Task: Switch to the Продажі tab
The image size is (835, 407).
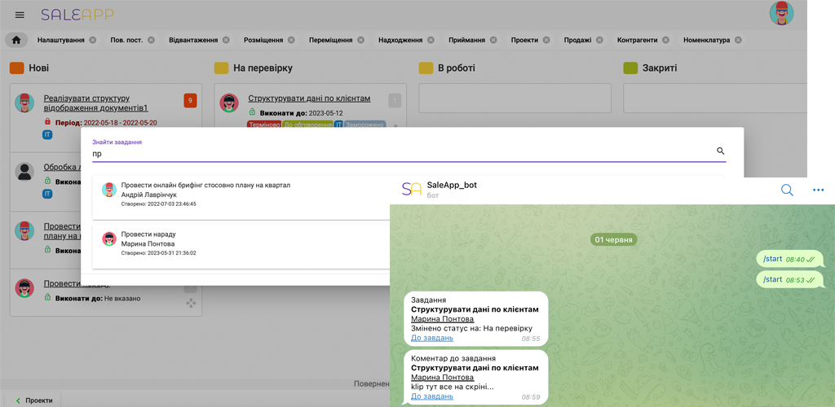Action: click(578, 40)
